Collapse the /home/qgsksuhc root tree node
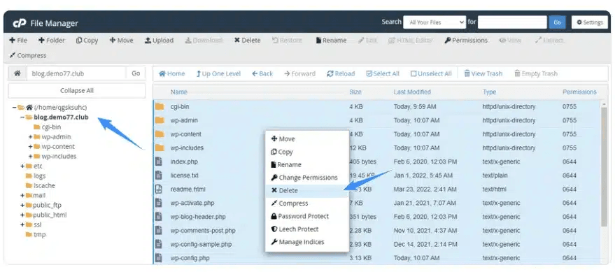Screen dimensions: 615x272 click(14, 108)
